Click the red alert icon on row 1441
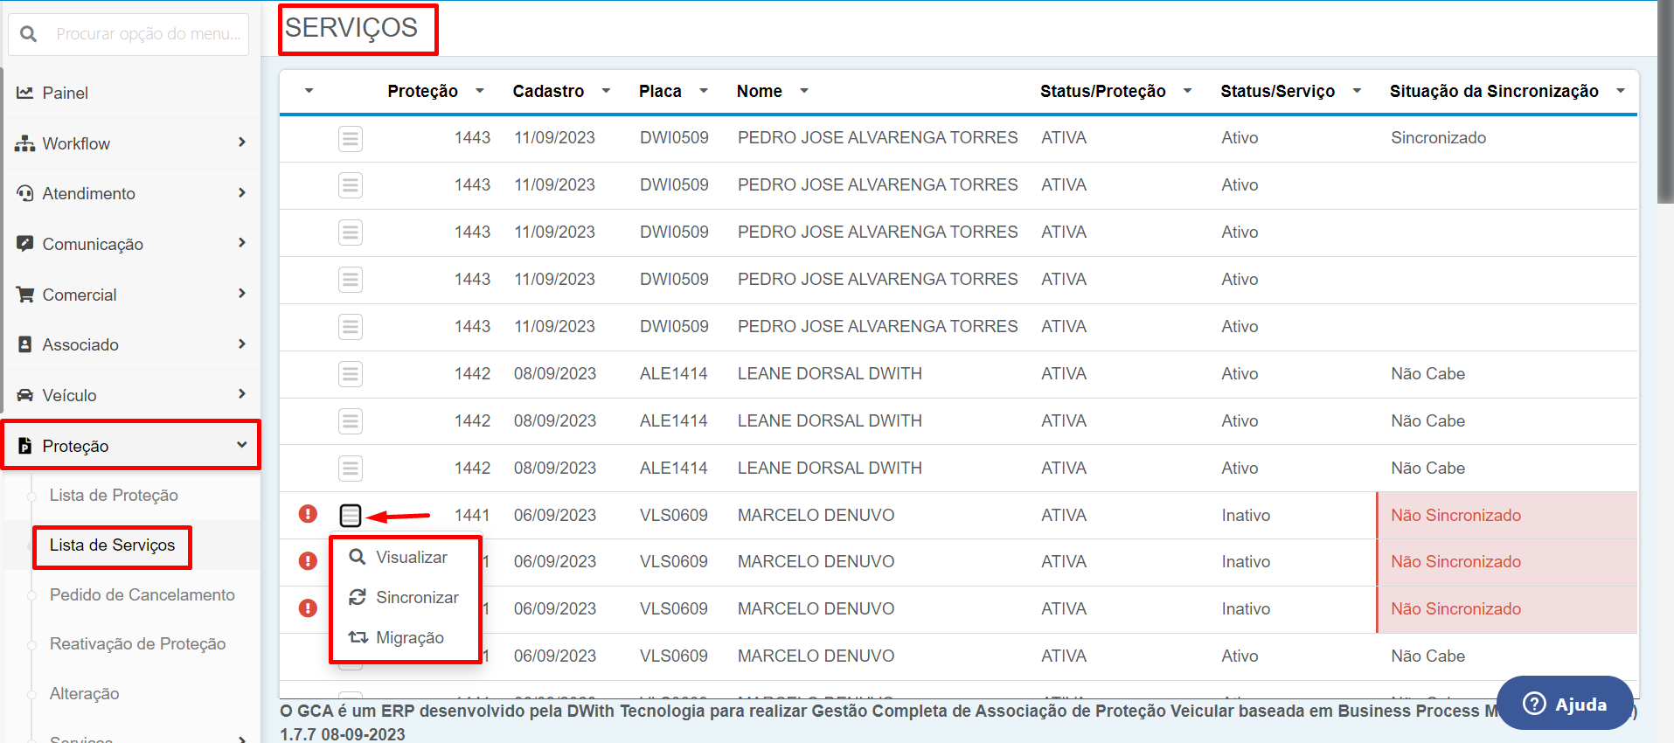The width and height of the screenshot is (1674, 743). (308, 514)
